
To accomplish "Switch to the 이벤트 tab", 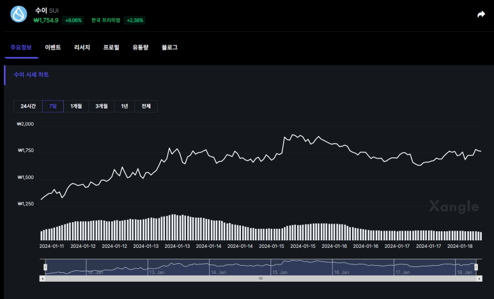I will click(53, 47).
